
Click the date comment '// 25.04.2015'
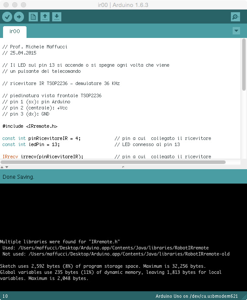coord(19,53)
